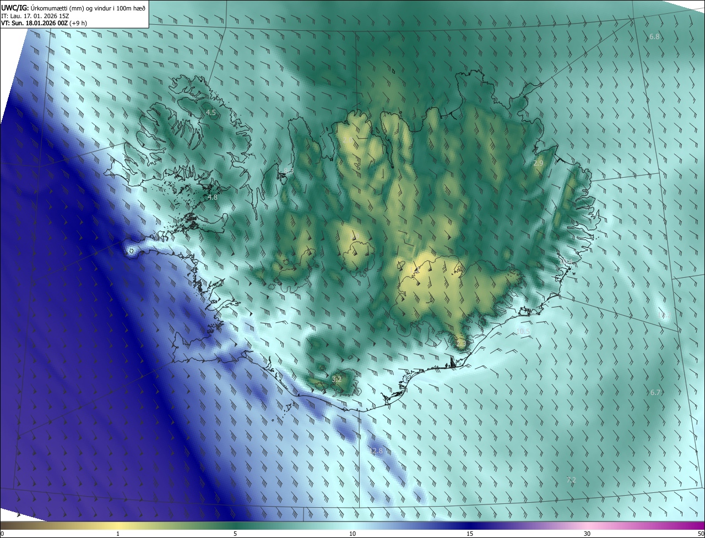
Task: Click the title text "UWC/IG: Úrkomumætti (mm) og vindur í 100m hæð"
Action: 73,8
